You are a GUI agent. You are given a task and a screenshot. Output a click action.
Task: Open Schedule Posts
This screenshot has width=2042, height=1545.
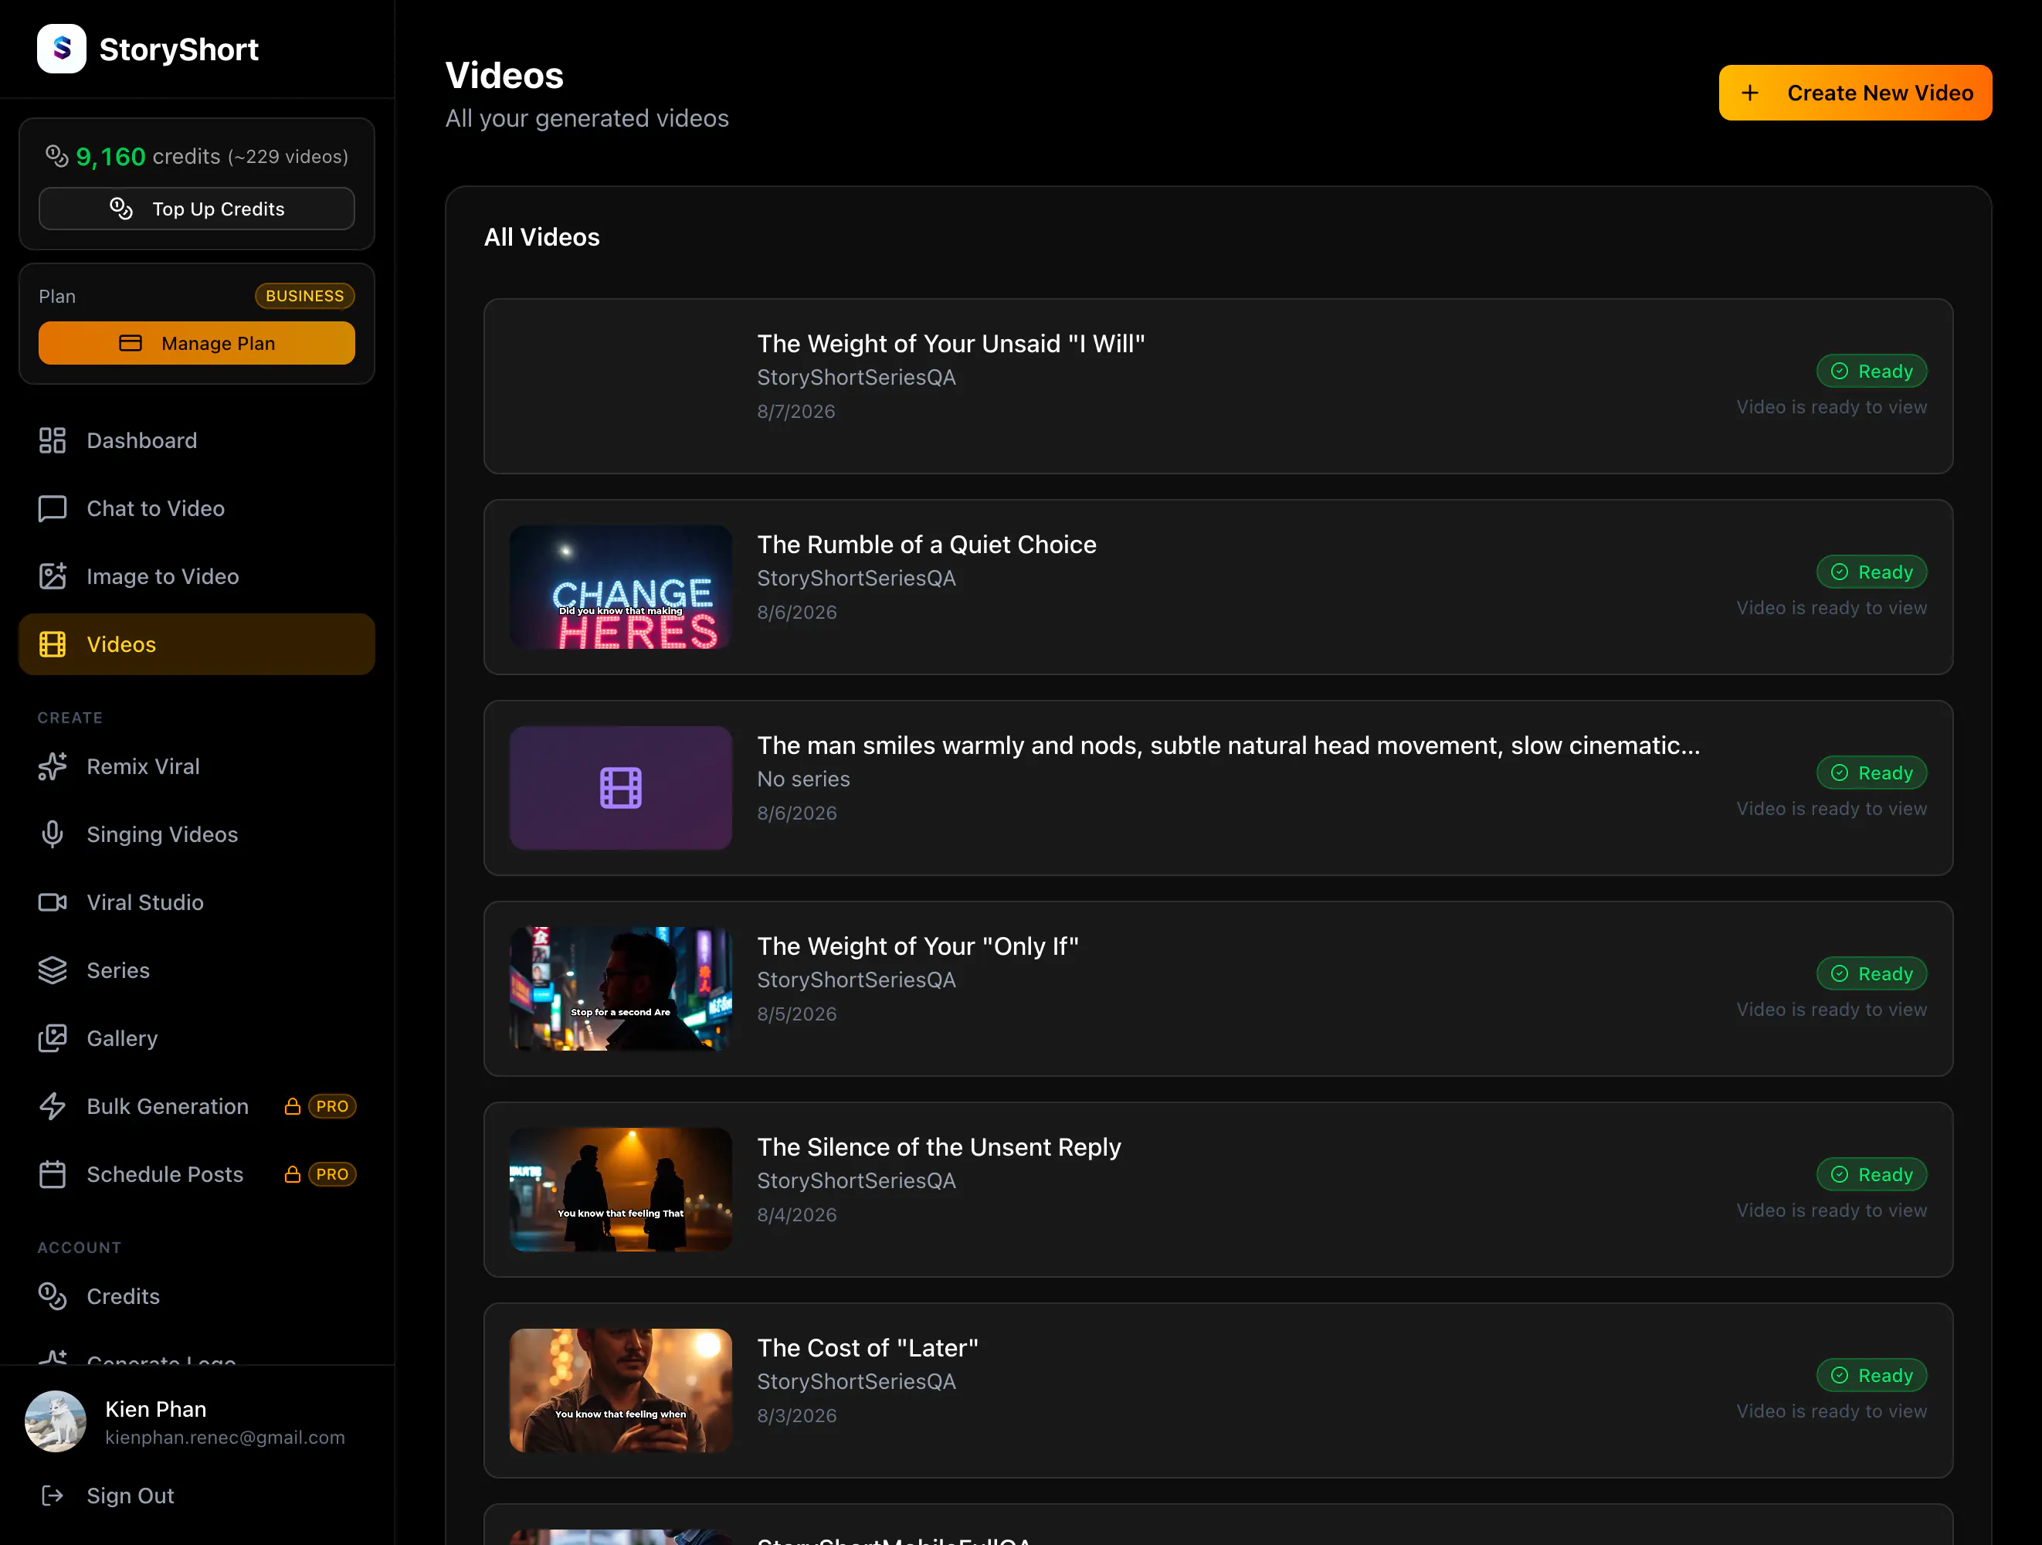[197, 1173]
